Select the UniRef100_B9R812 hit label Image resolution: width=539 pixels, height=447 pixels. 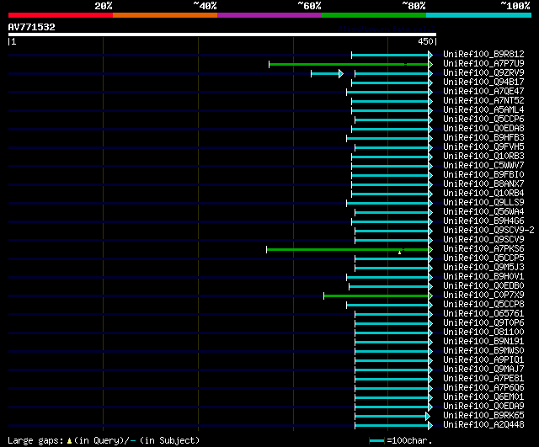483,54
